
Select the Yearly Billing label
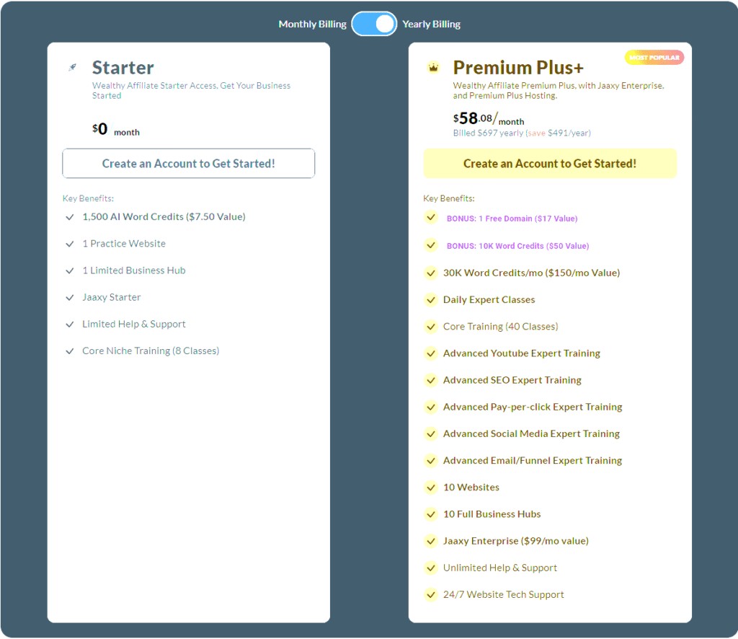(x=431, y=24)
